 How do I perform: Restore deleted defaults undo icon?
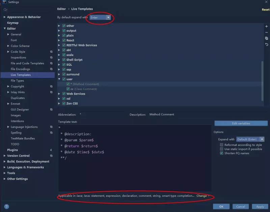tap(267, 45)
